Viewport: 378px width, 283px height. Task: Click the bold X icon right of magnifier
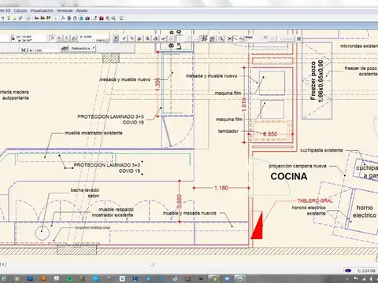click(230, 39)
